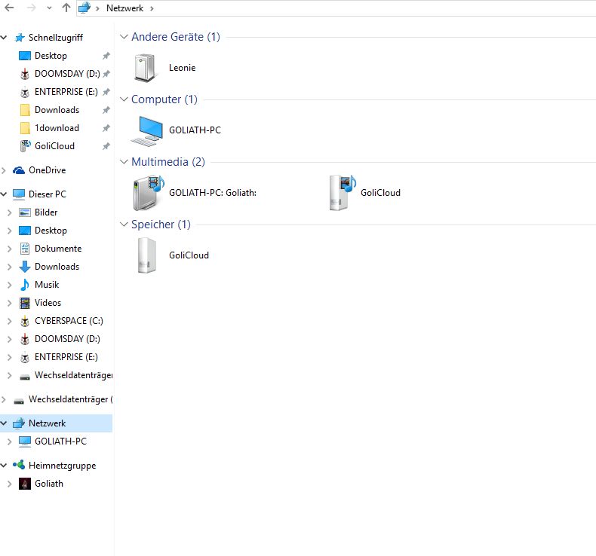596x556 pixels.
Task: Open pinned Downloads folder in Schnellzugriff
Action: 57,110
